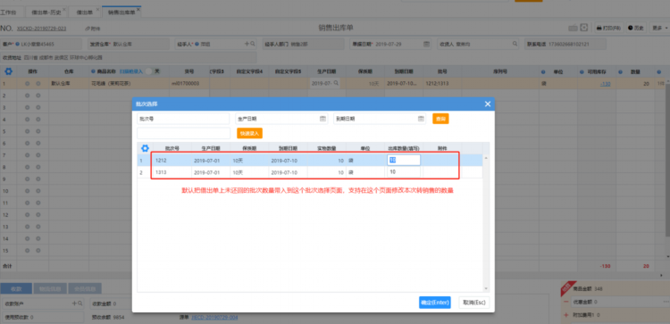Image resolution: width=670 pixels, height=324 pixels.
Task: Close the 批次选择 dialog with the X icon
Action: point(488,104)
